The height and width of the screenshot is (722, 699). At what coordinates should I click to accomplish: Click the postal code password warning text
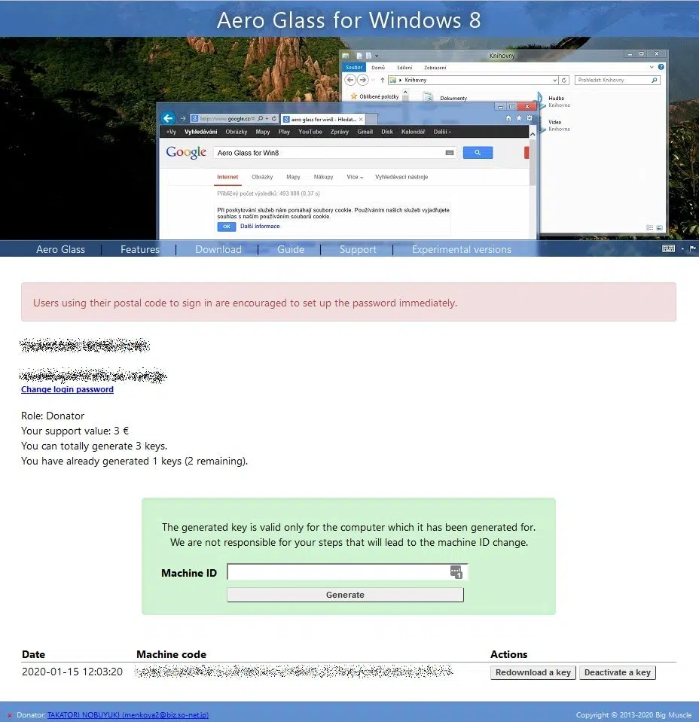[245, 303]
